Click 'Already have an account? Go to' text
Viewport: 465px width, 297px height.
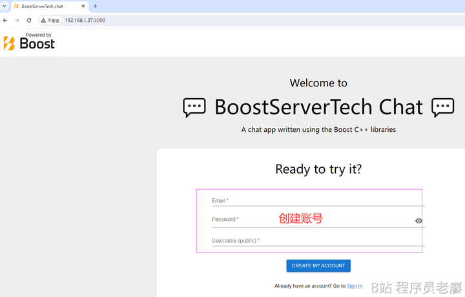(x=310, y=286)
